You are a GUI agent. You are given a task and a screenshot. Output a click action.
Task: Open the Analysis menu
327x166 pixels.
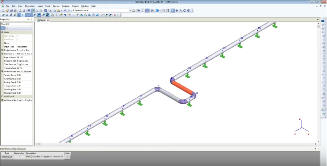65,6
